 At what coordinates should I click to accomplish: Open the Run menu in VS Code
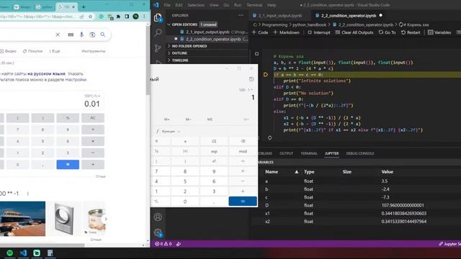click(238, 5)
